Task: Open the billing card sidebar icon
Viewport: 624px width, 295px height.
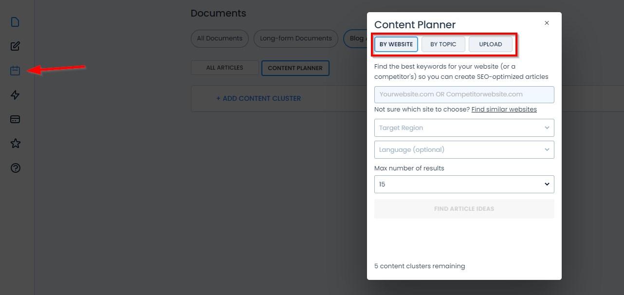Action: [15, 119]
